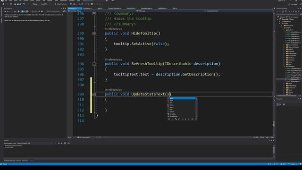Click the Property Pages wrench in Properties panel
This screenshot has width=302, height=170.
[x=284, y=104]
